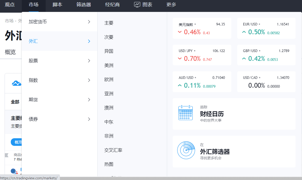Click the radar icon for 外汇筛选器

(186, 150)
